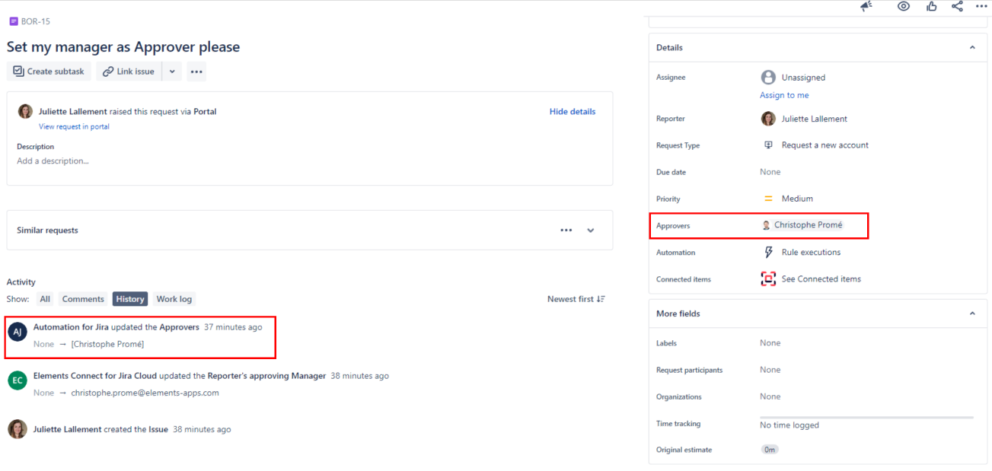Expand the Similar requests section
Viewport: 992px width, 471px height.
[591, 231]
